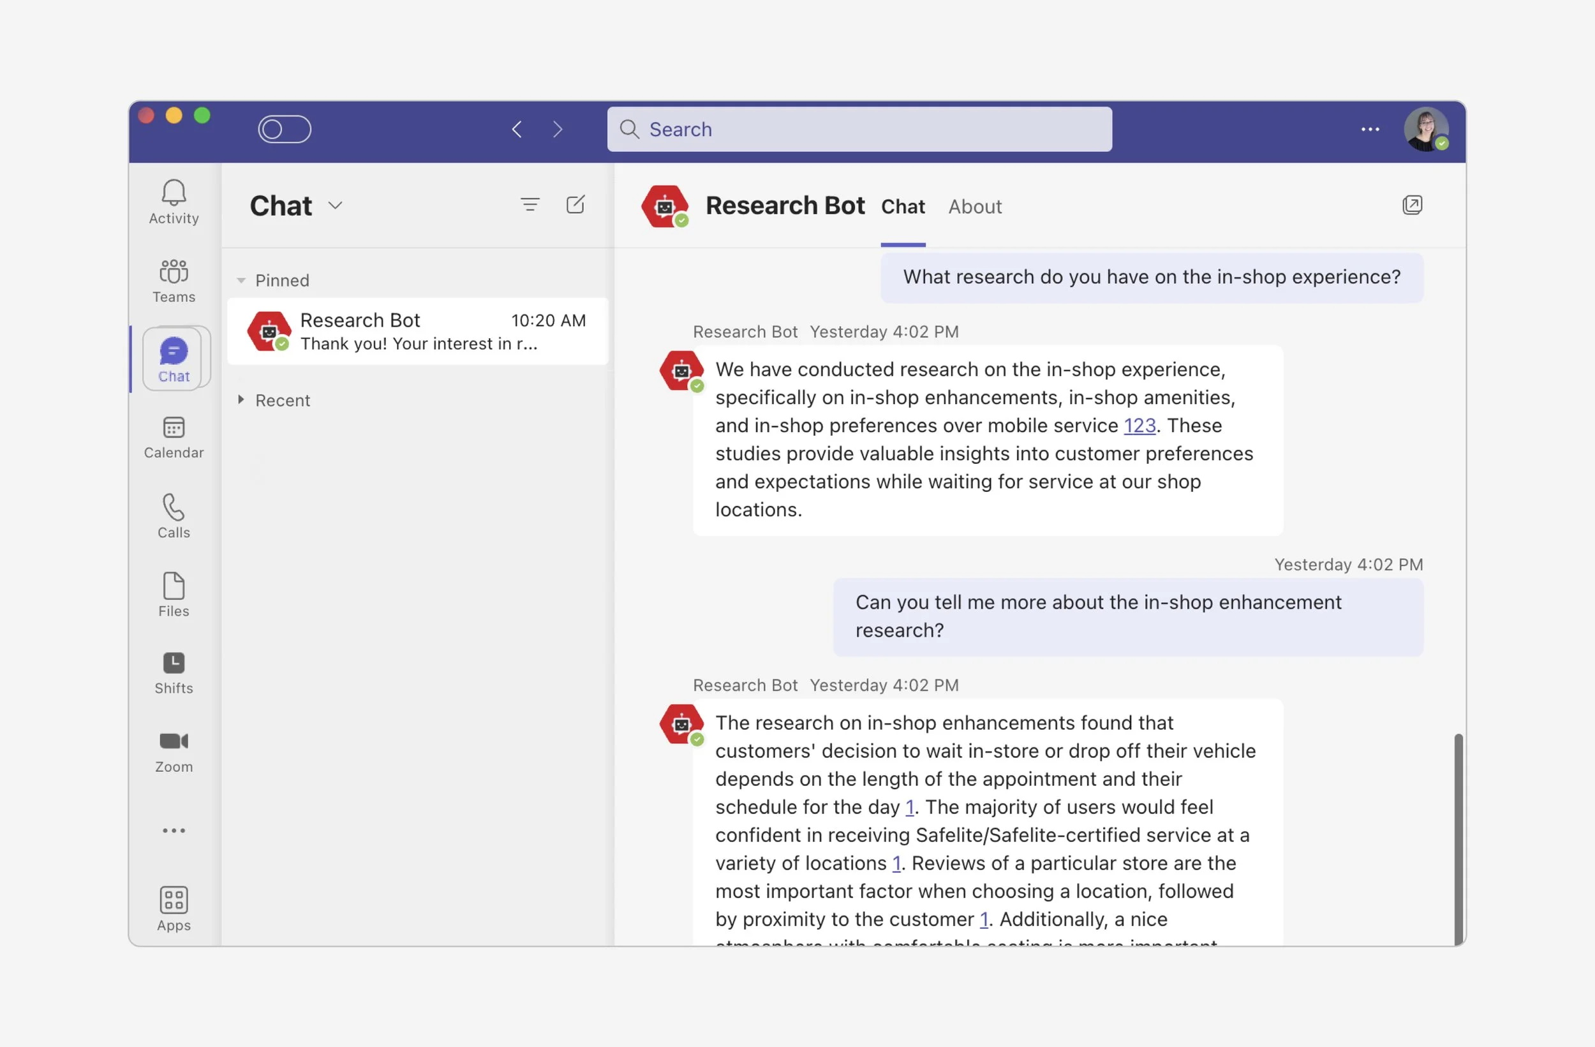Click the new chat compose icon
Image resolution: width=1595 pixels, height=1047 pixels.
[575, 204]
